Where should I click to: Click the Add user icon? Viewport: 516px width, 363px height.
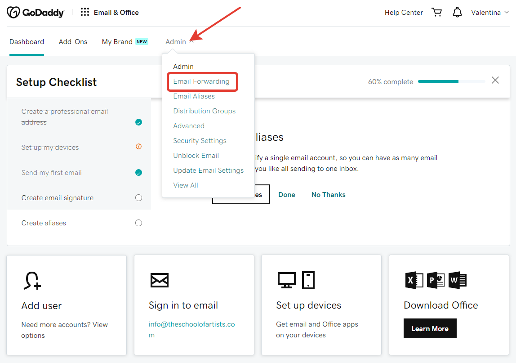click(x=32, y=280)
